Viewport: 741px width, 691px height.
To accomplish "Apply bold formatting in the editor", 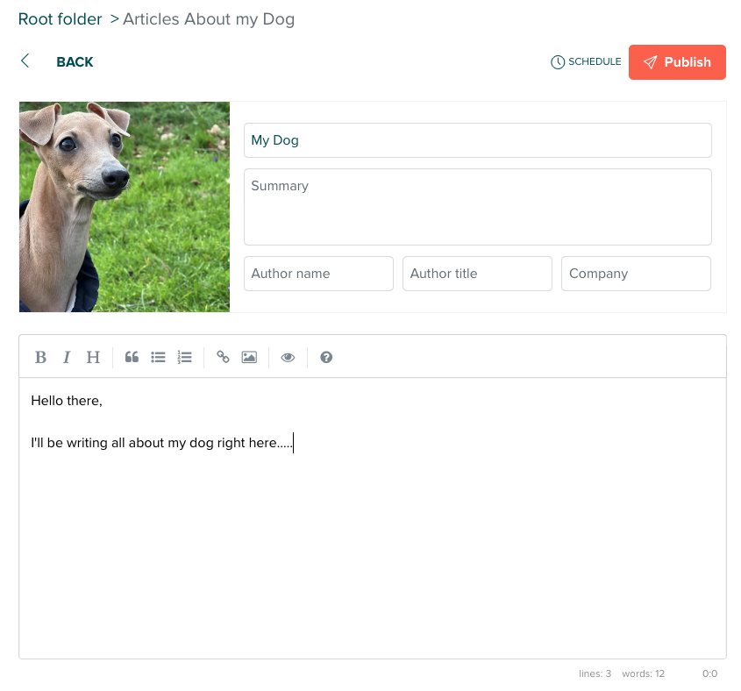I will click(40, 357).
